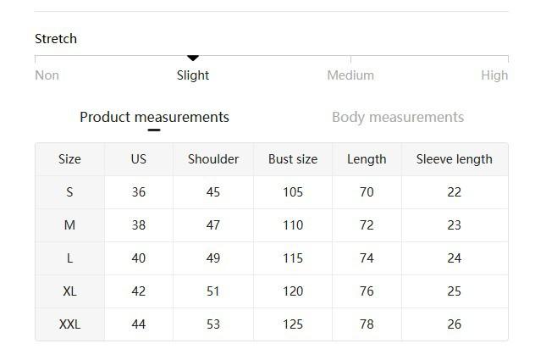Switch to the Product measurements tab

[154, 118]
